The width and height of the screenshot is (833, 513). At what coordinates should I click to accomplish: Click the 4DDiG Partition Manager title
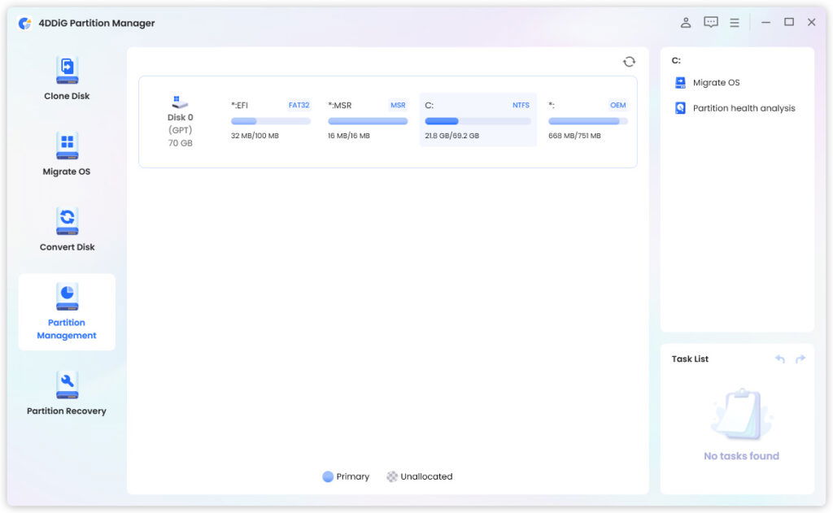97,24
